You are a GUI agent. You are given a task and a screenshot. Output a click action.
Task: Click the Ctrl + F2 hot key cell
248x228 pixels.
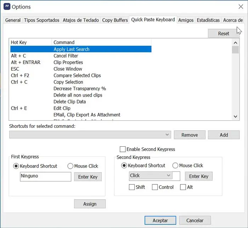[20, 76]
